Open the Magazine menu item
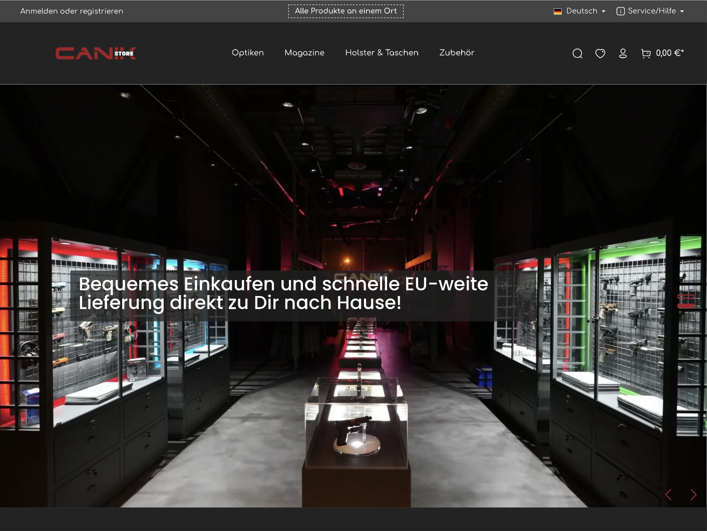The width and height of the screenshot is (707, 531). tap(304, 53)
